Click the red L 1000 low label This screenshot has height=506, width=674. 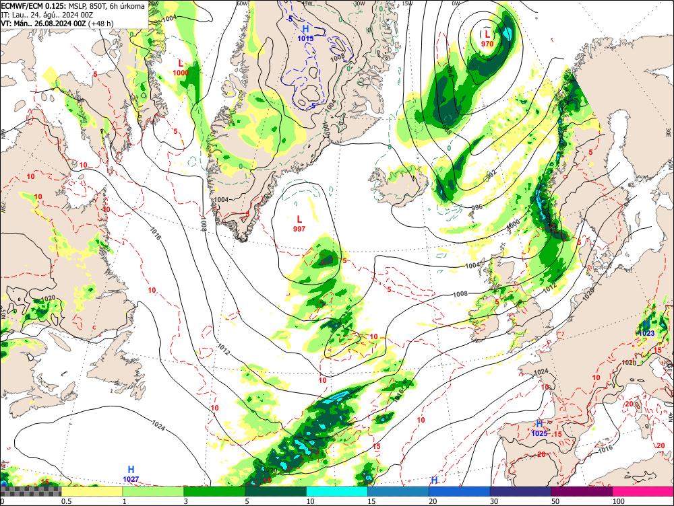(x=181, y=68)
